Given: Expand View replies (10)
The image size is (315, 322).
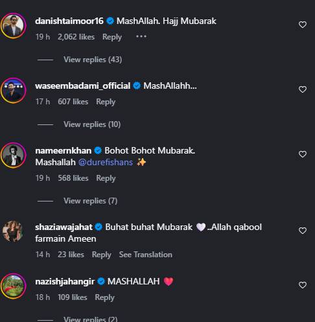Looking at the screenshot, I should pyautogui.click(x=92, y=124).
